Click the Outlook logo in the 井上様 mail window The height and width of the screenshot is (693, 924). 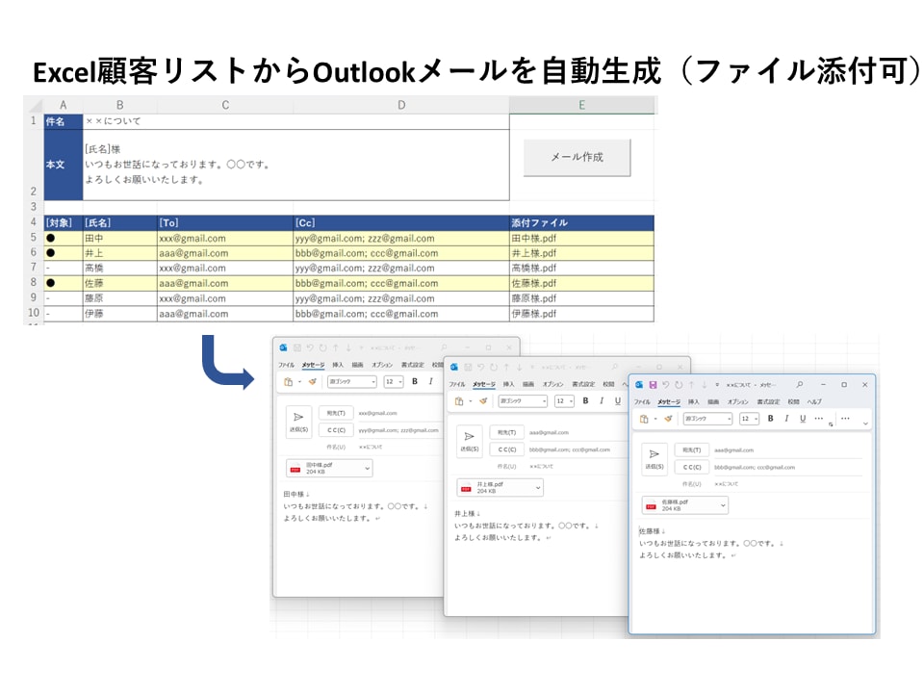454,367
